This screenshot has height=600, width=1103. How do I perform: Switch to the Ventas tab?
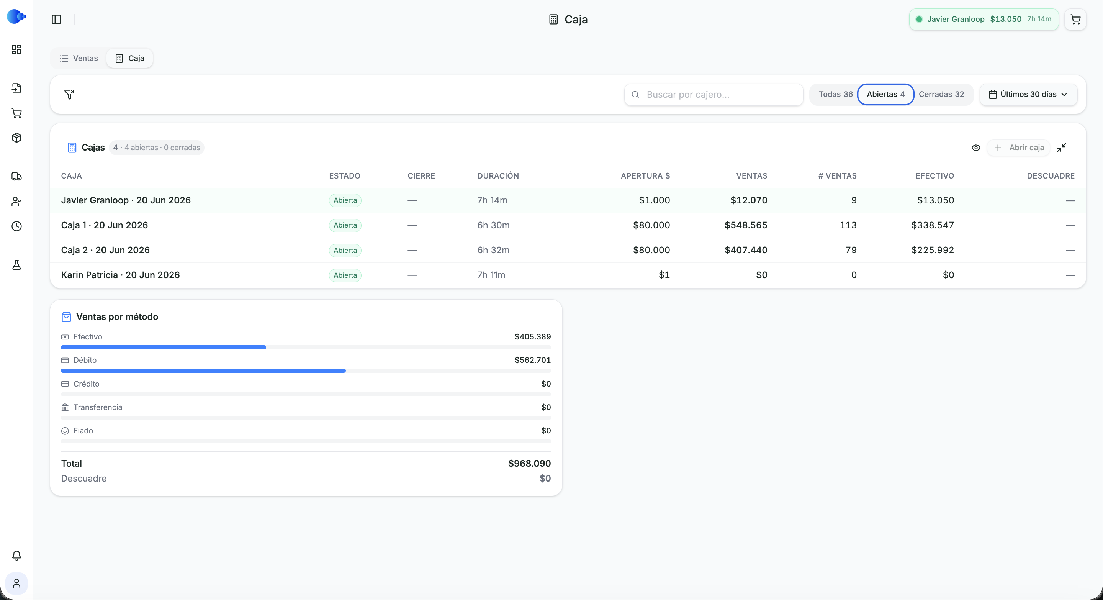point(79,58)
